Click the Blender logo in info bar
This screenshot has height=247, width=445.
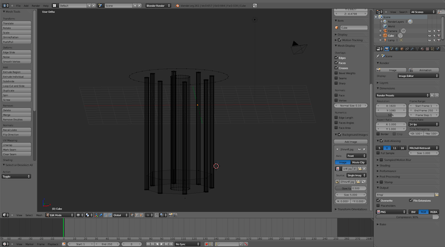177,6
